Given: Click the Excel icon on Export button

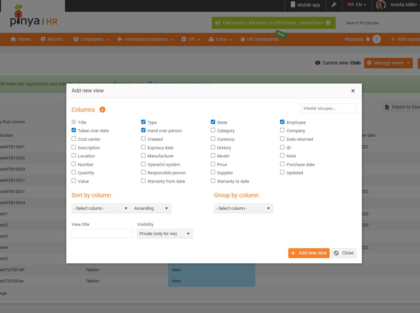Looking at the screenshot, I should pos(387,107).
